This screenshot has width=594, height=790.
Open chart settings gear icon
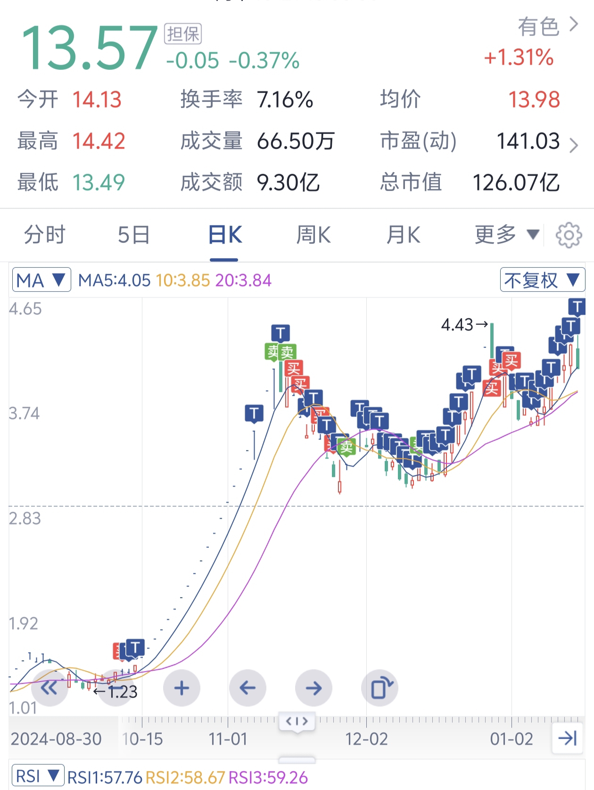coord(569,235)
